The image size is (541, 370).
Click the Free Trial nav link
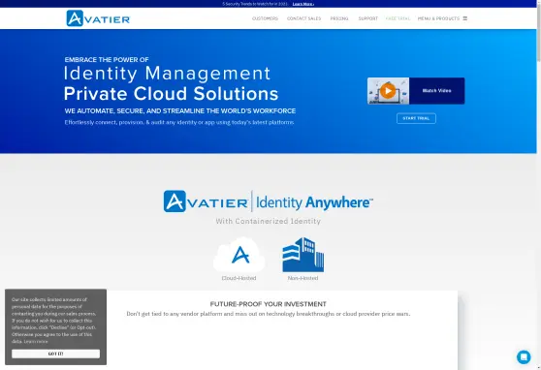tap(398, 18)
